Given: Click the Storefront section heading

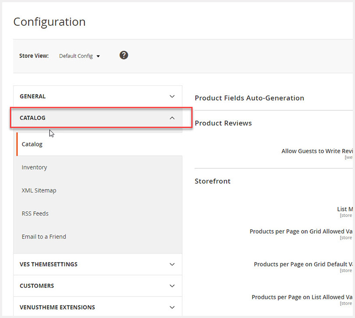Looking at the screenshot, I should pos(213,181).
